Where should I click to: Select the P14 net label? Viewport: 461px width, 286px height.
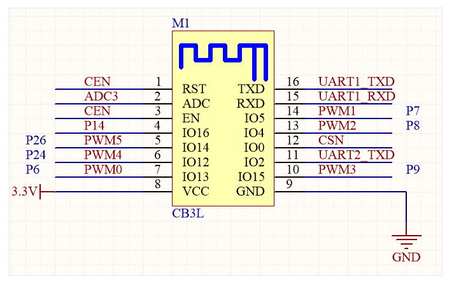(94, 125)
